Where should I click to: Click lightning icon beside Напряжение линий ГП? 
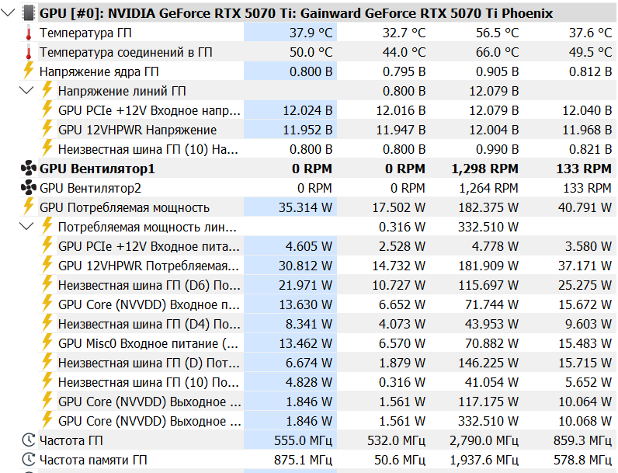47,90
